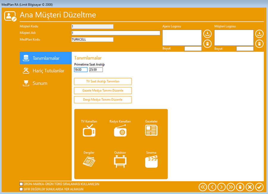Select the Outdoor billboard icon
The height and width of the screenshot is (194, 268).
point(120,161)
